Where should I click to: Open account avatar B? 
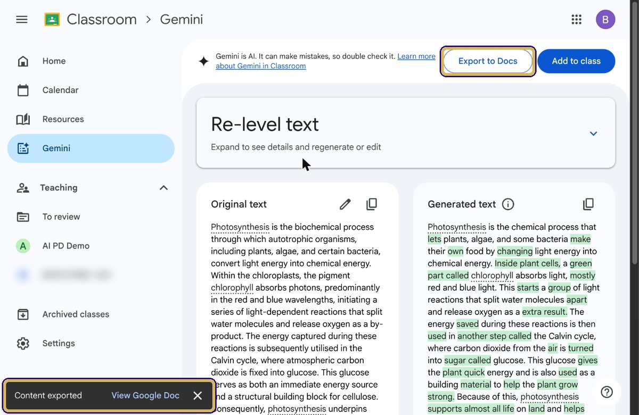click(x=605, y=20)
